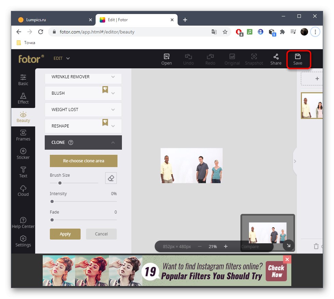The width and height of the screenshot is (334, 299).
Task: Open the Cloud sidebar section
Action: [23, 191]
